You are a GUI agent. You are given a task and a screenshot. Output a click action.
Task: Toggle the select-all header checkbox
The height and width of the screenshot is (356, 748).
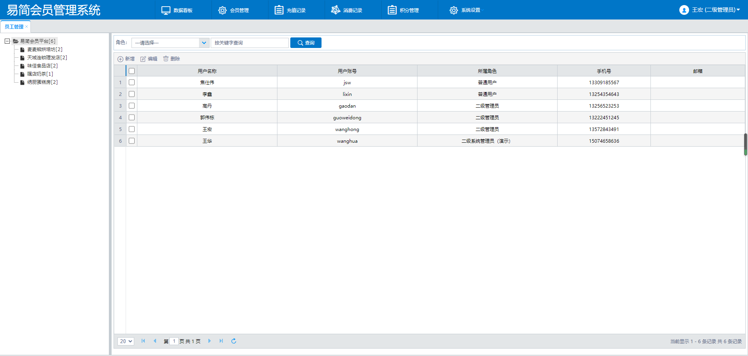[132, 71]
